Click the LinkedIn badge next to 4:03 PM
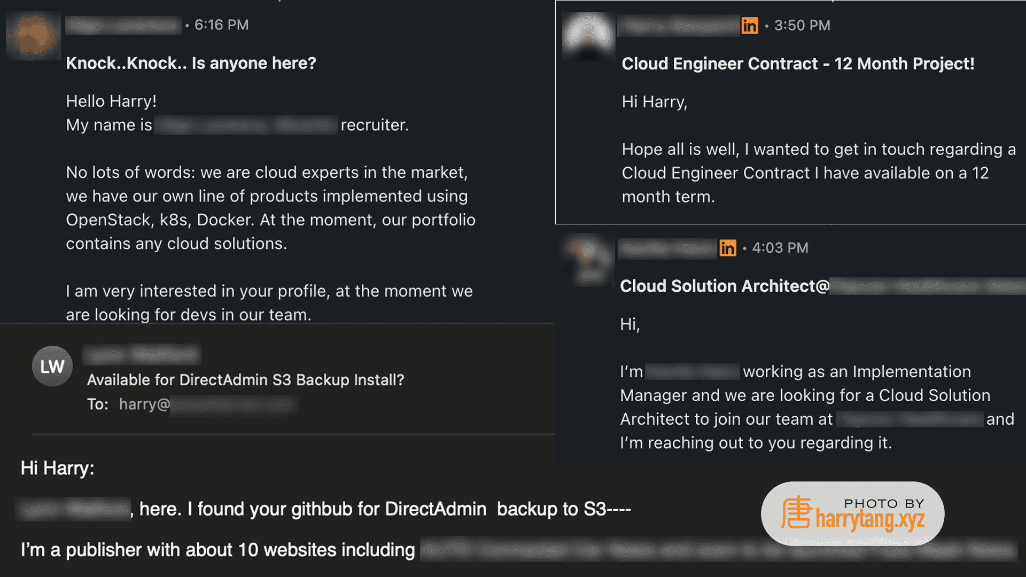The height and width of the screenshot is (577, 1026). pos(727,248)
